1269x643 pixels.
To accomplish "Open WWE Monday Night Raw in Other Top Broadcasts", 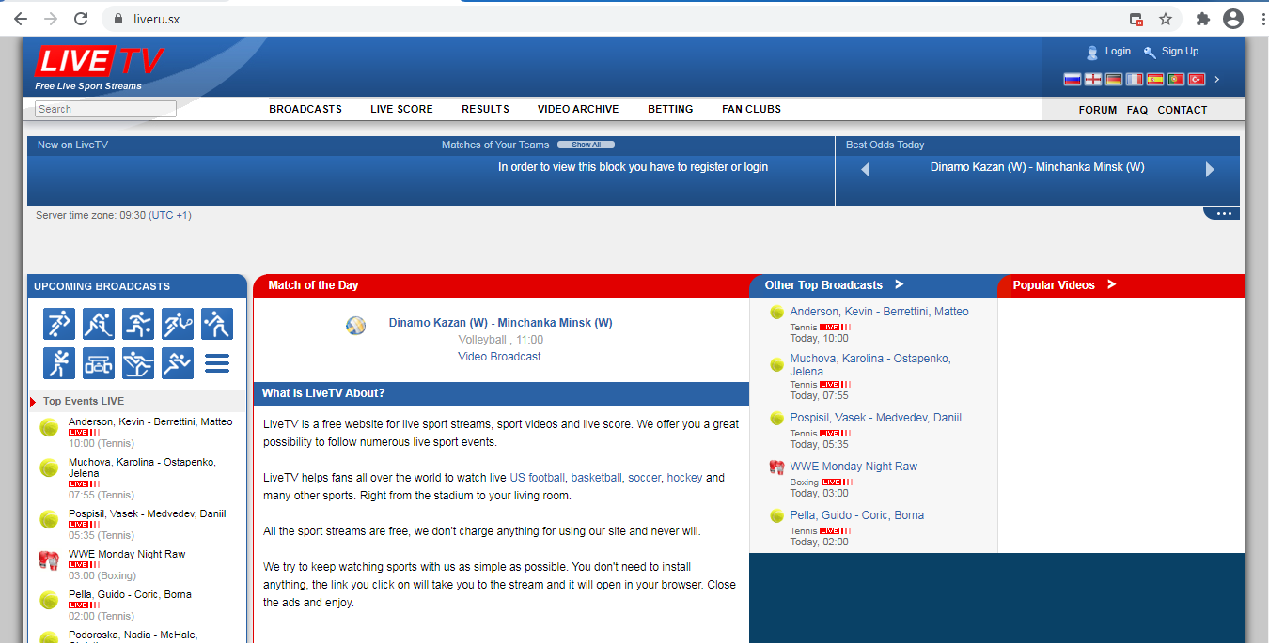I will (x=854, y=467).
